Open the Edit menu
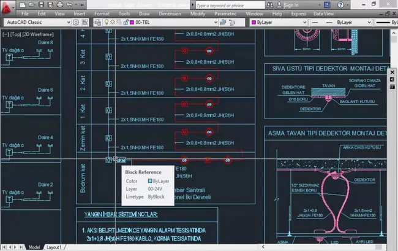Screen dimensions: 398x251 coord(42,14)
